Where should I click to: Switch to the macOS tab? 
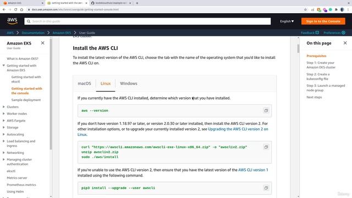click(84, 84)
